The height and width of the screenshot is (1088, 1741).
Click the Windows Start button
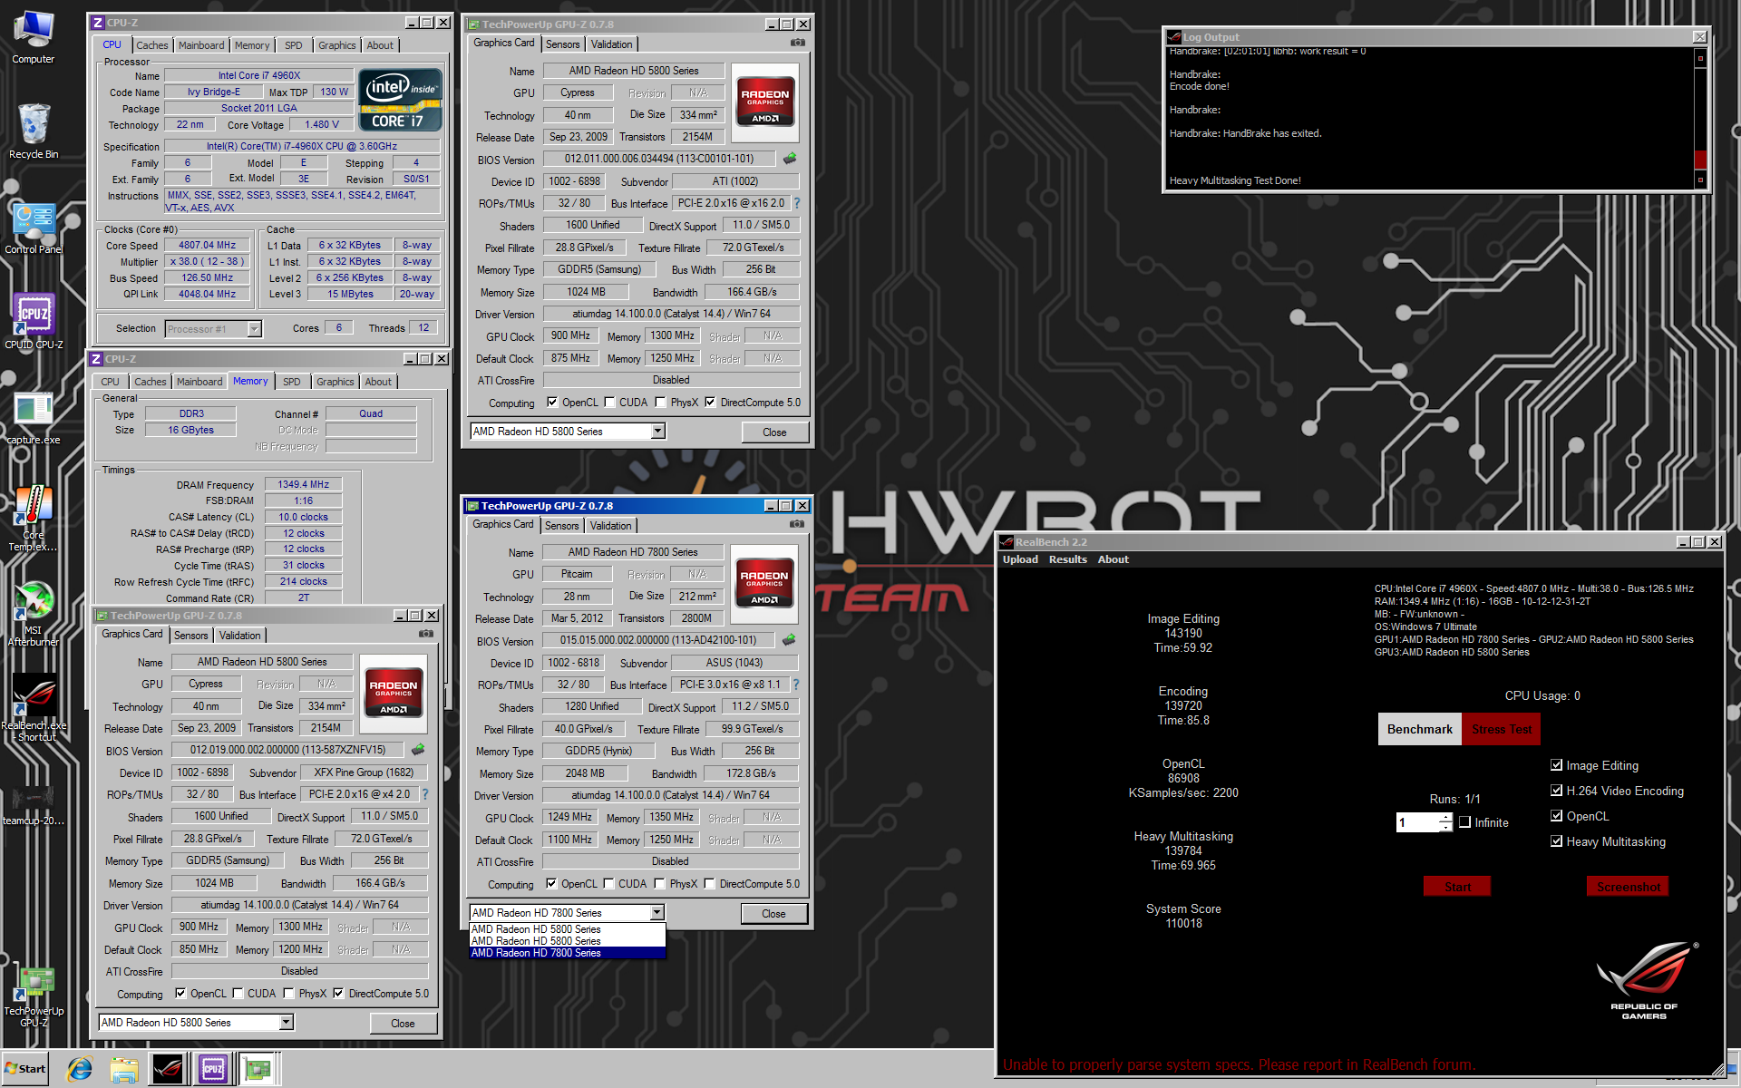click(25, 1069)
